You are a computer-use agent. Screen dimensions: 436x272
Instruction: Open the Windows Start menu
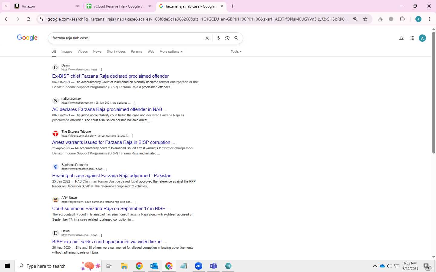(x=7, y=266)
